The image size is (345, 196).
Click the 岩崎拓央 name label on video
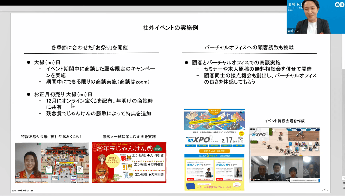tap(293, 31)
